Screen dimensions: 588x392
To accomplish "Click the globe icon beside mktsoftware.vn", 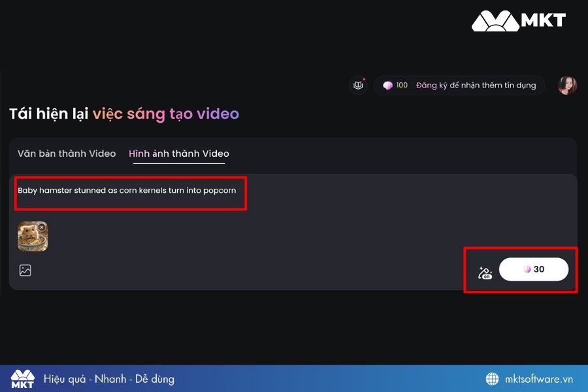I will (x=493, y=379).
